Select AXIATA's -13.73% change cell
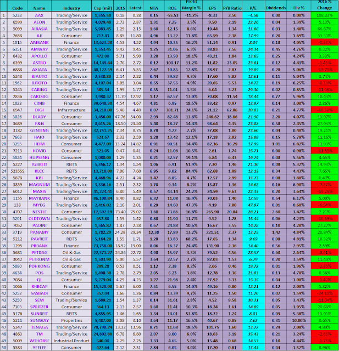 [325, 70]
